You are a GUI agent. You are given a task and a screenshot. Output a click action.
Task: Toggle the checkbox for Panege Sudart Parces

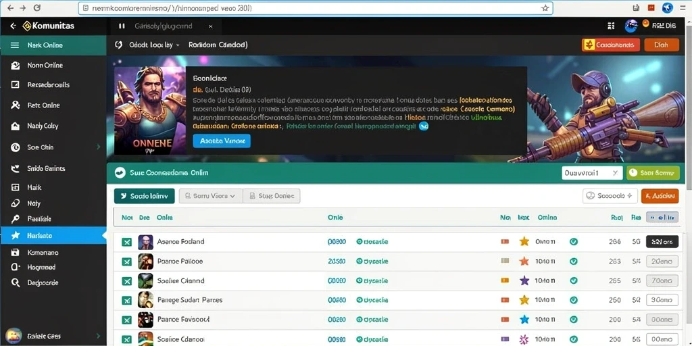click(x=126, y=300)
